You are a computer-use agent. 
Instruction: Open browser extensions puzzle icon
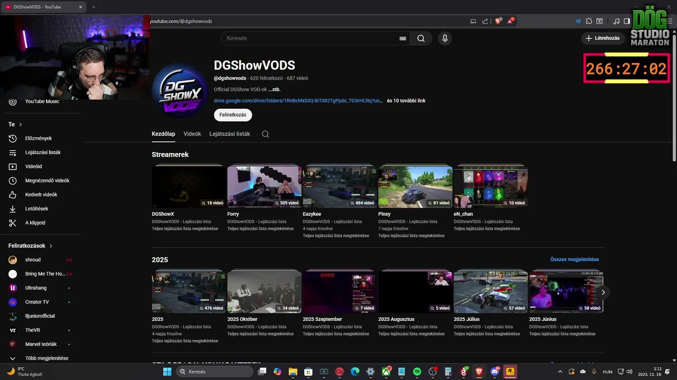click(x=589, y=21)
